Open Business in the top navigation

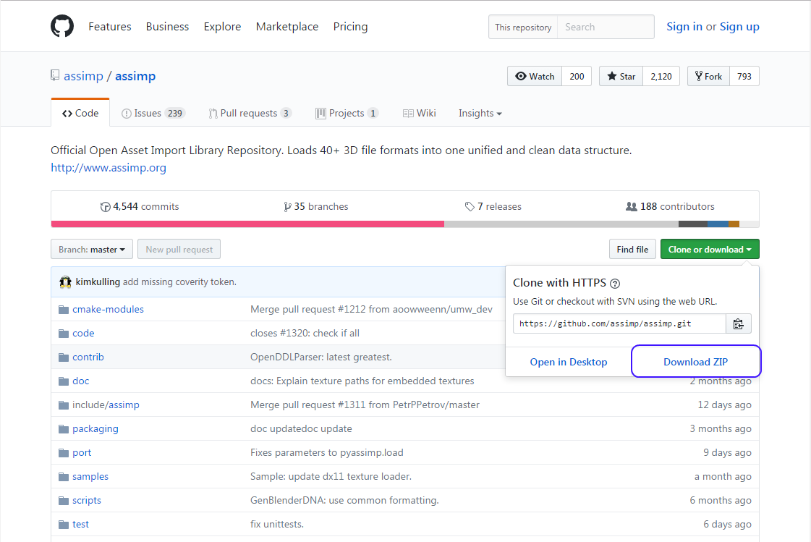point(167,26)
